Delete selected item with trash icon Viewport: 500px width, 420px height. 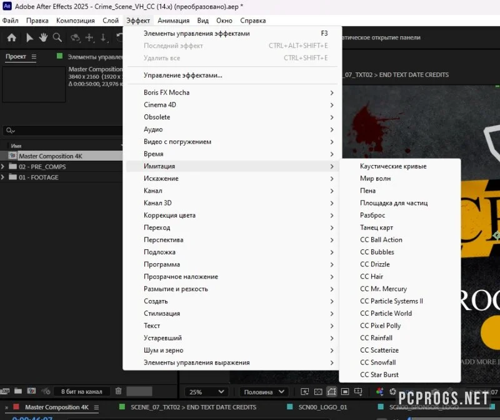118,391
